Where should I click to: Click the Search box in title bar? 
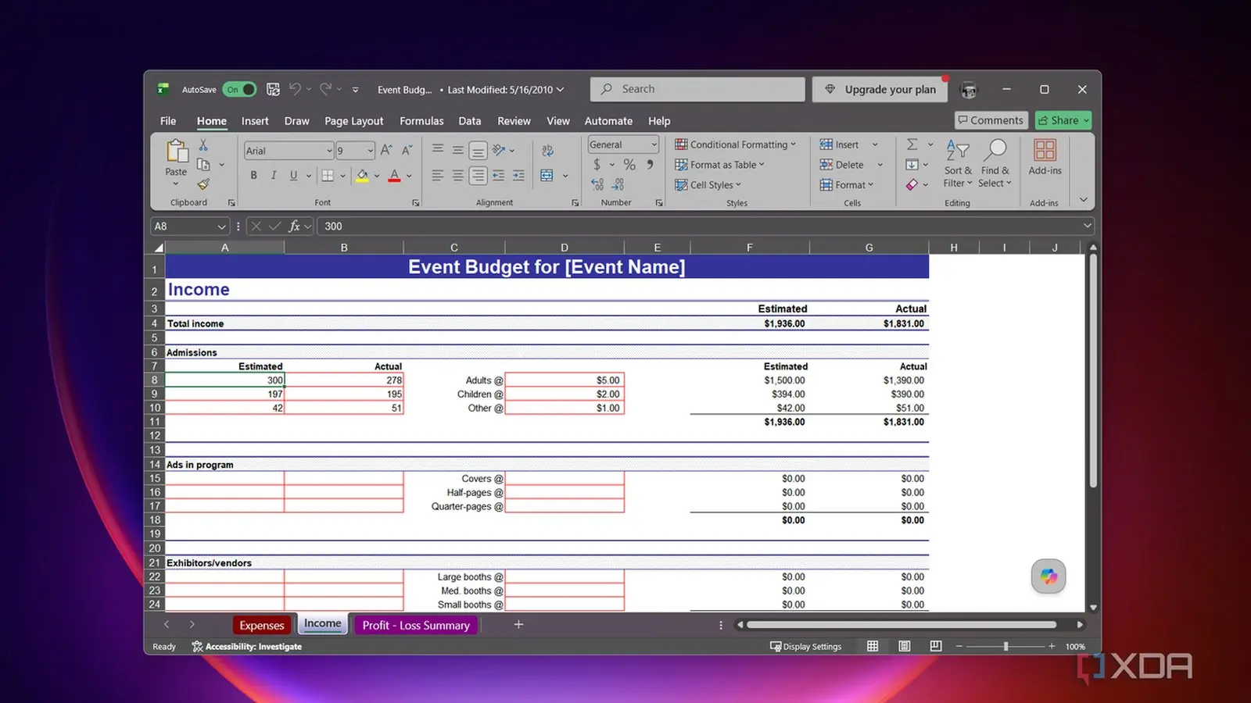697,89
